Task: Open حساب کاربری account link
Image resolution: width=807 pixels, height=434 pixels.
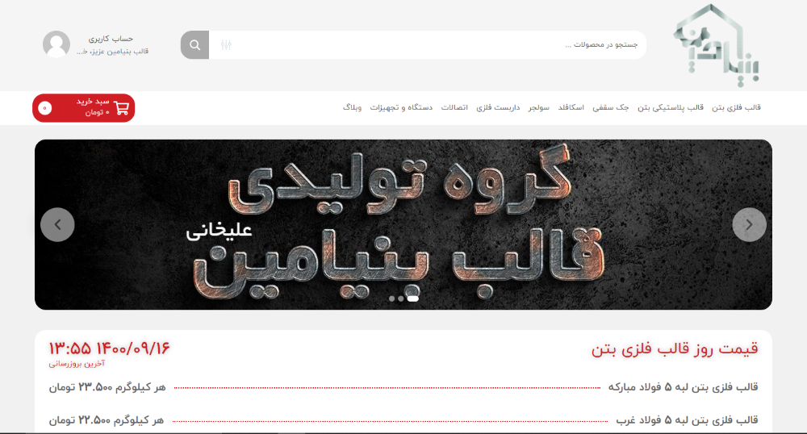Action: (111, 39)
